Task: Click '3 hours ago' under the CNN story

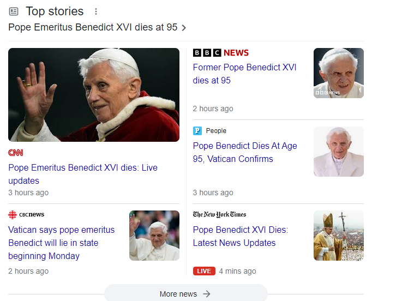Action: point(28,192)
